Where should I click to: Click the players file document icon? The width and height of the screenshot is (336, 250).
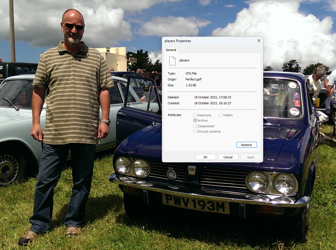coord(172,61)
